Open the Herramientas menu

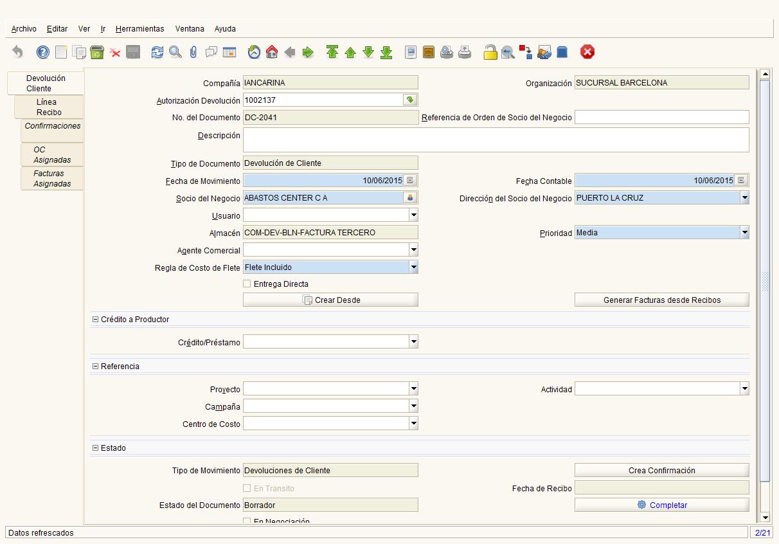(x=139, y=29)
